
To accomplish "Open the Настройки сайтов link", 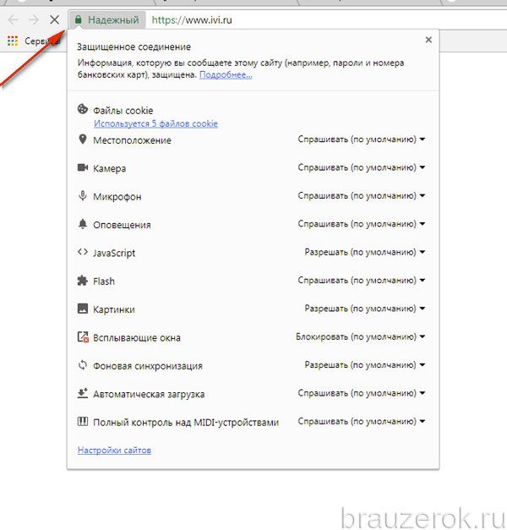I will [114, 451].
